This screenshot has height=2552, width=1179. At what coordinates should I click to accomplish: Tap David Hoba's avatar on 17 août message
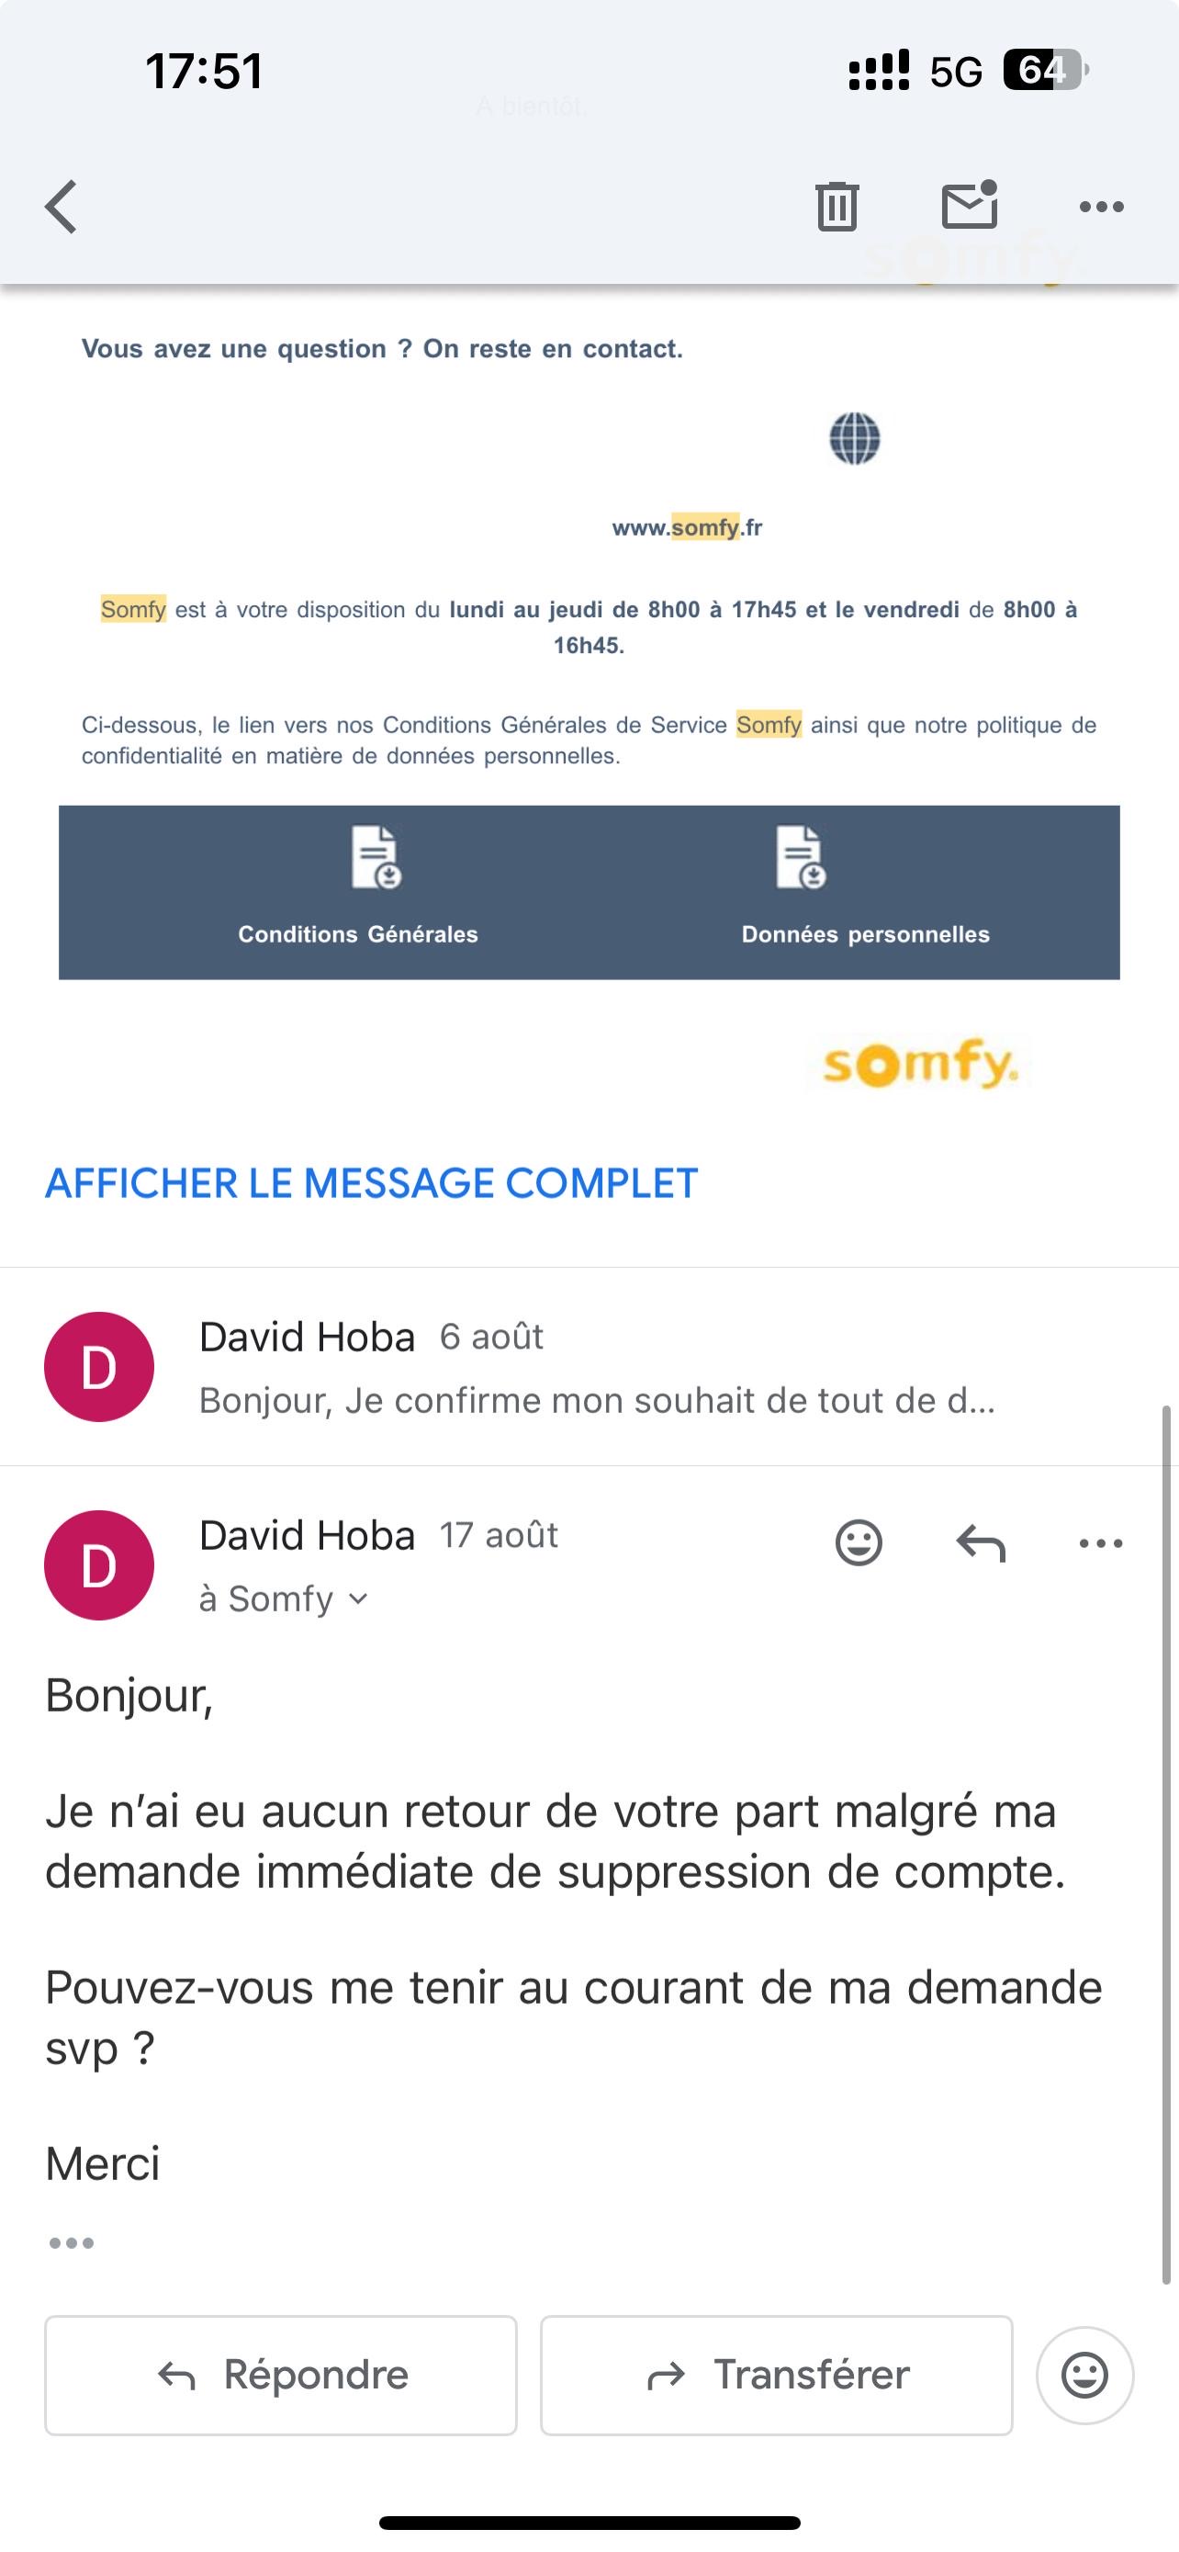(99, 1565)
